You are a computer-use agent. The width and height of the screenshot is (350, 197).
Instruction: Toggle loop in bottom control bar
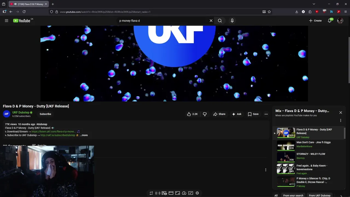[151, 193]
